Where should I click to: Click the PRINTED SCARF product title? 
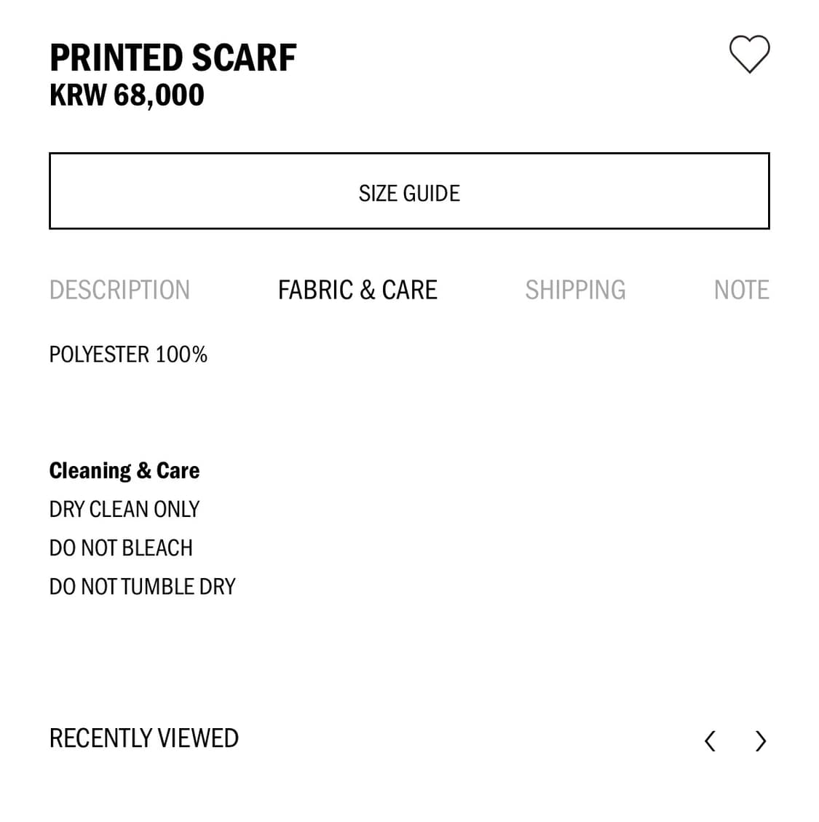click(173, 57)
